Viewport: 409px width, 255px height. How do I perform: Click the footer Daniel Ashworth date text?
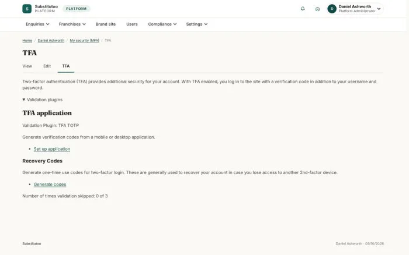click(360, 243)
